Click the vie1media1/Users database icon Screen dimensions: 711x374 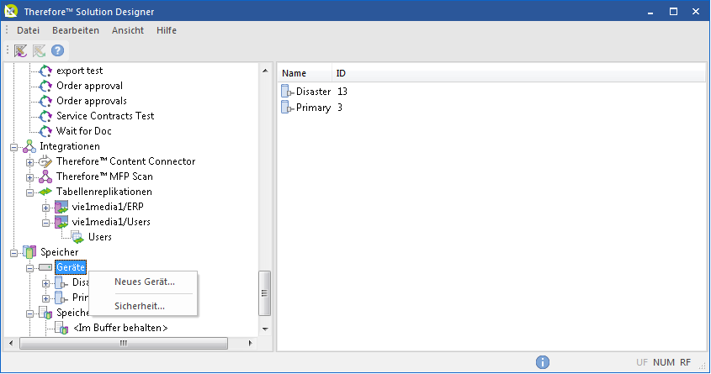coord(61,222)
